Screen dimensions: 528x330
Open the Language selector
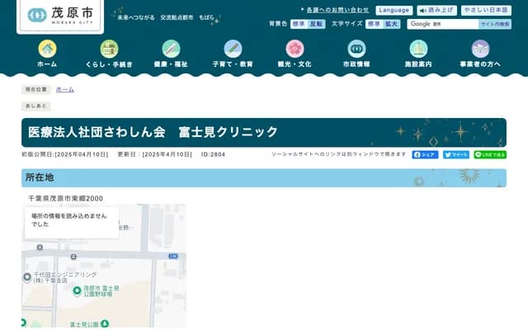tap(394, 10)
